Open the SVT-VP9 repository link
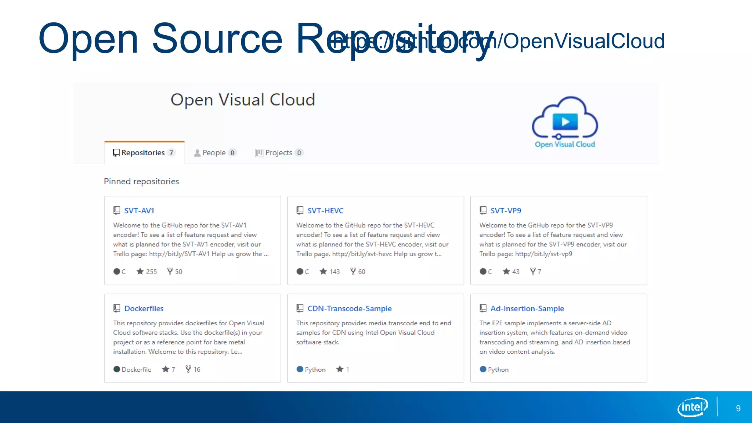Viewport: 752px width, 423px height. click(506, 211)
